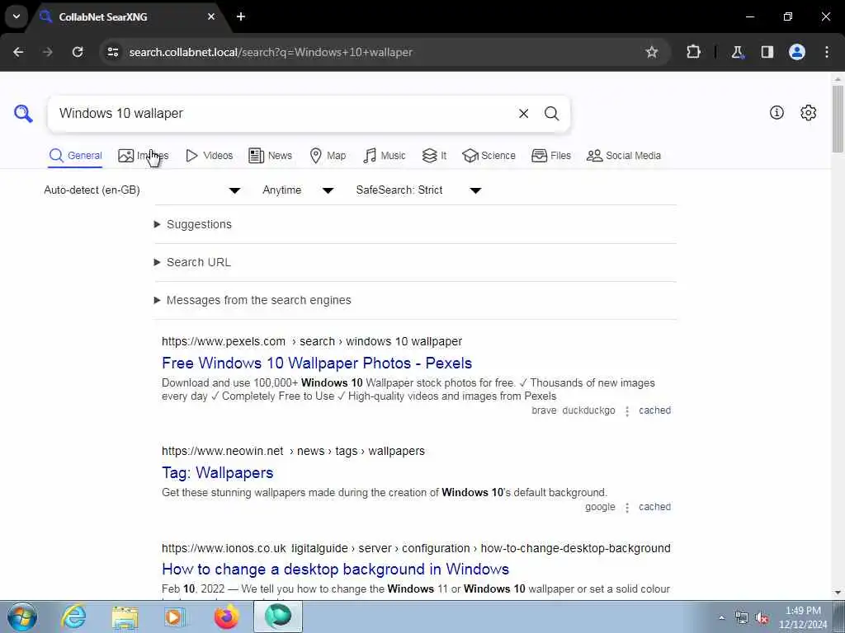
Task: Open the SafeSearch Strict dropdown
Action: pos(418,190)
